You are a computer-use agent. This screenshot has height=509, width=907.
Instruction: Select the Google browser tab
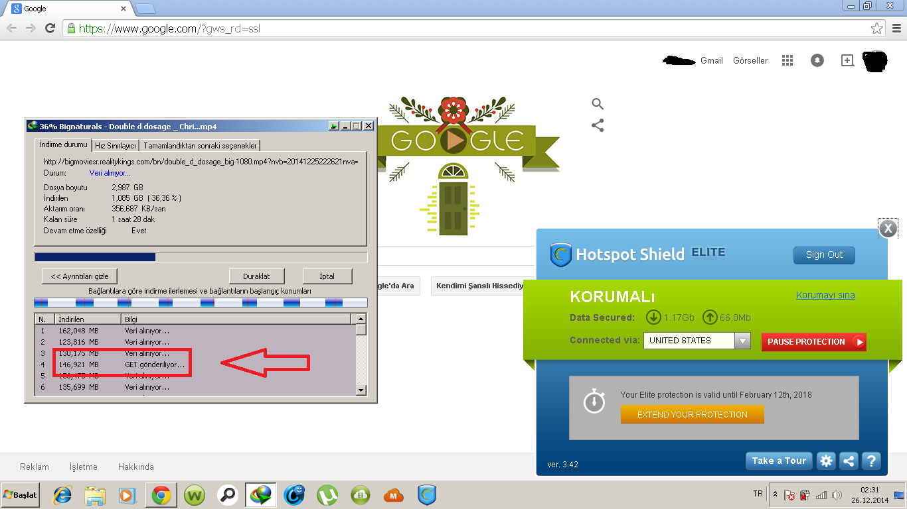tap(69, 9)
